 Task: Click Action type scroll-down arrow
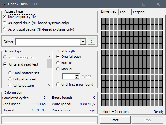(49, 85)
